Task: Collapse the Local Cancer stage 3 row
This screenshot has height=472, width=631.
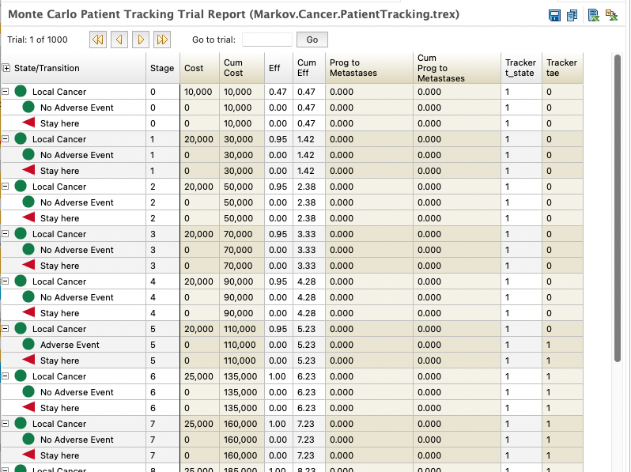Action: click(x=6, y=234)
